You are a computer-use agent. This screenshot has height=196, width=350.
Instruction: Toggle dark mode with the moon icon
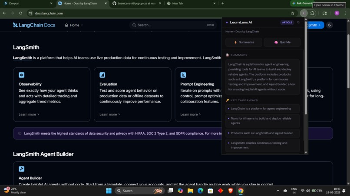pos(330,25)
